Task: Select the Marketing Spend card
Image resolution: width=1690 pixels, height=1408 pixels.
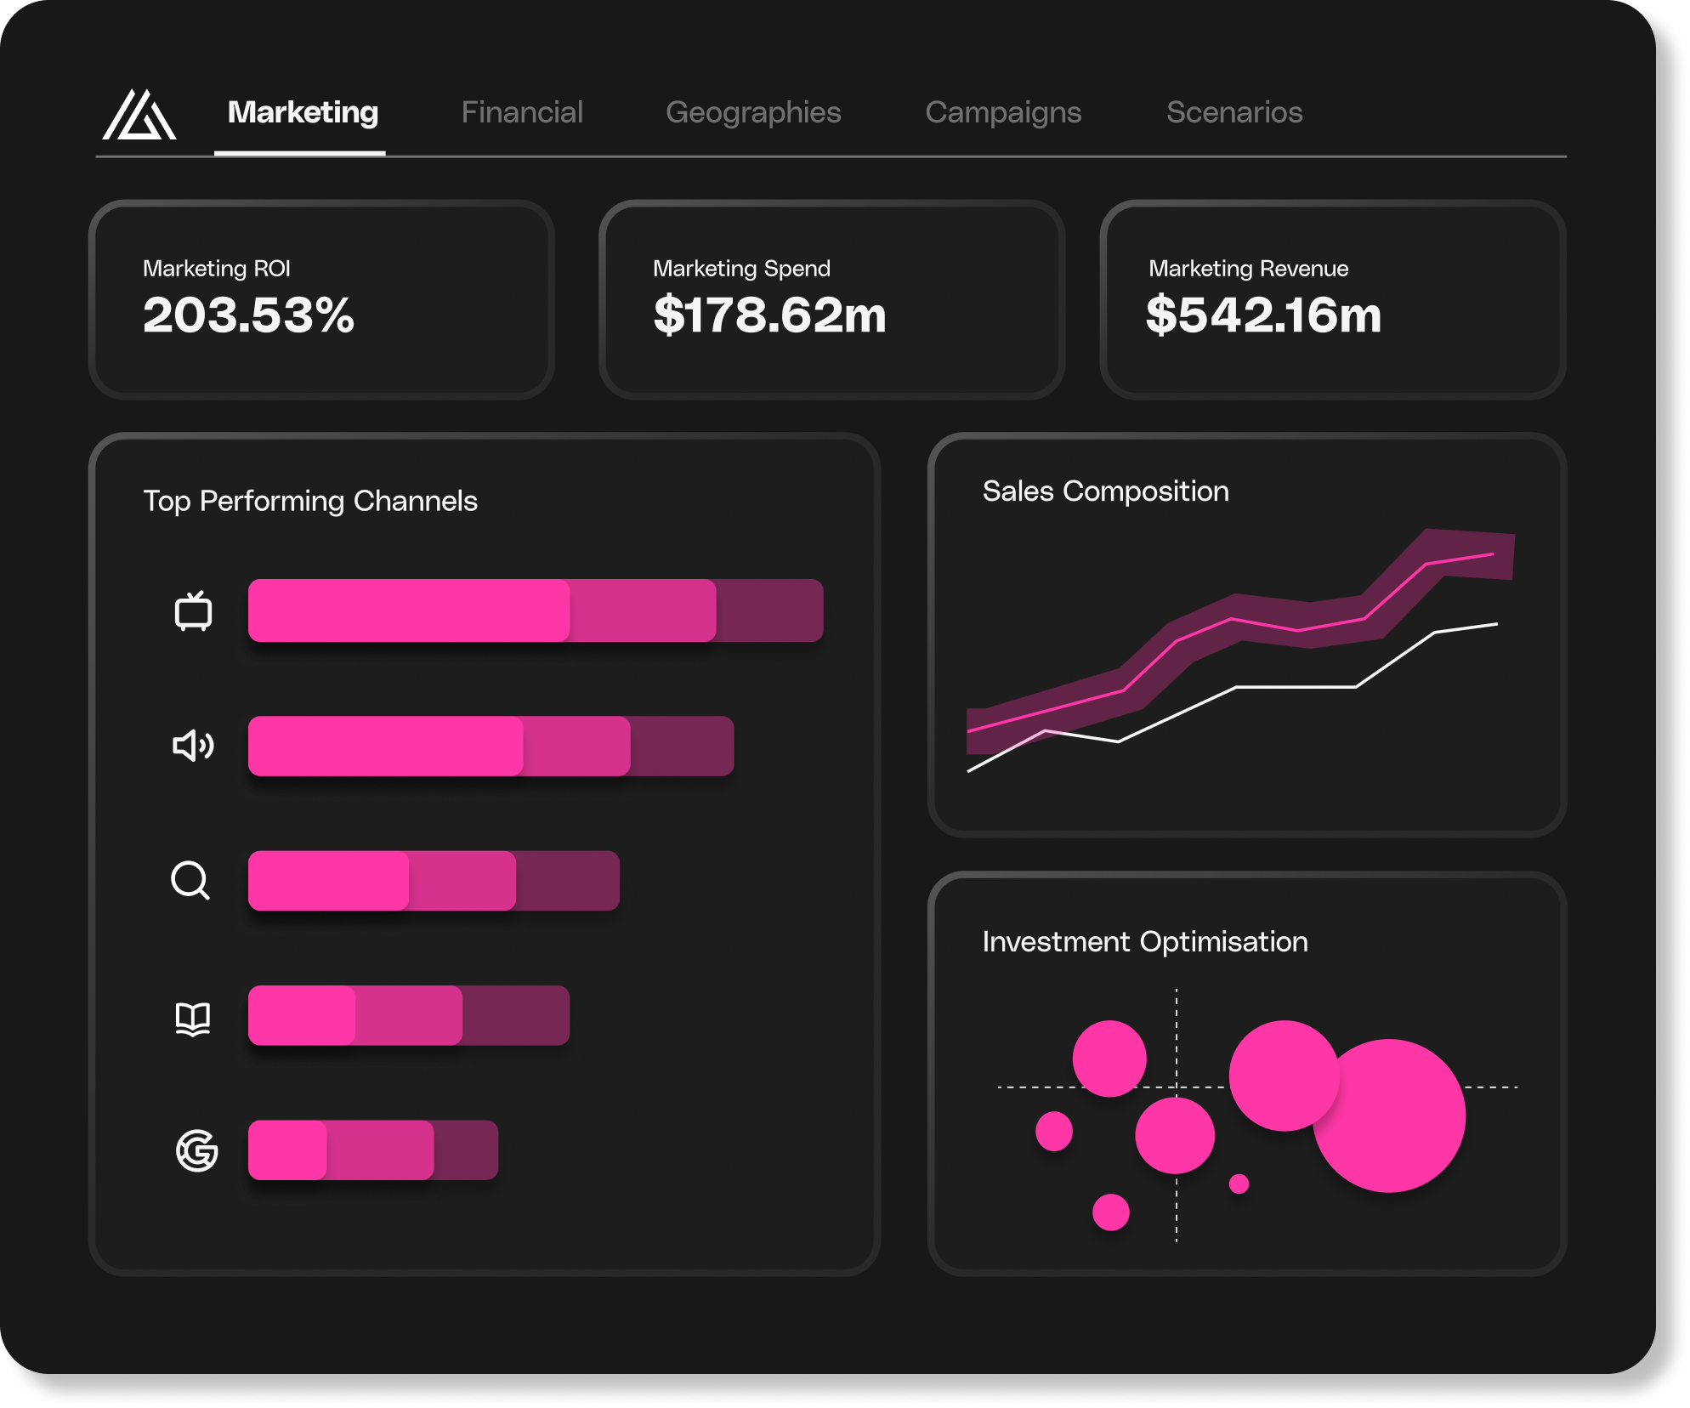Action: click(831, 299)
